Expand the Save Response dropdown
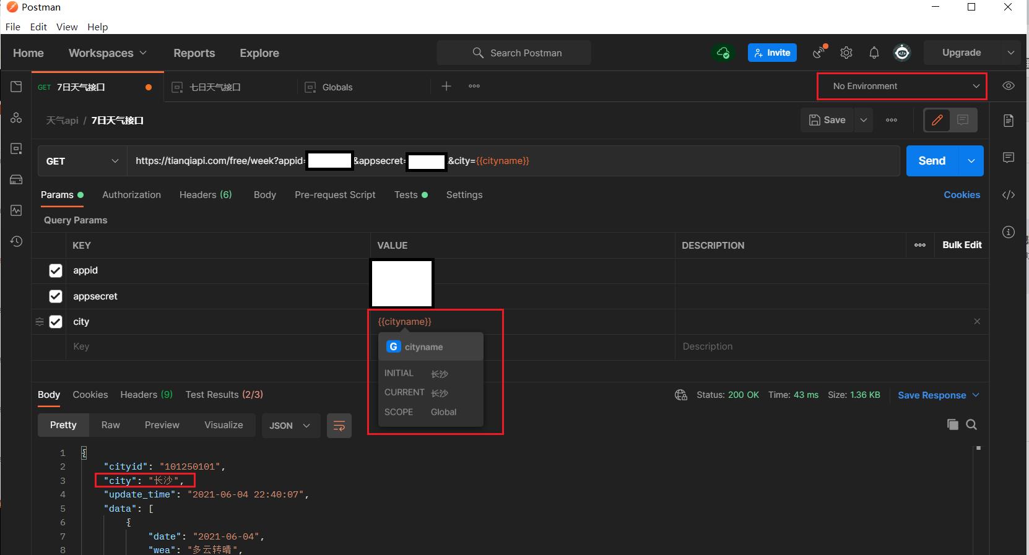This screenshot has height=555, width=1029. [976, 395]
